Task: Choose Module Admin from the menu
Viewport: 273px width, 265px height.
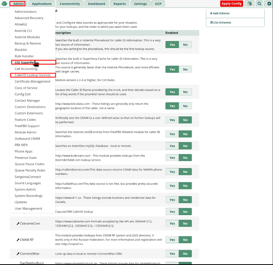Action: pos(25,132)
